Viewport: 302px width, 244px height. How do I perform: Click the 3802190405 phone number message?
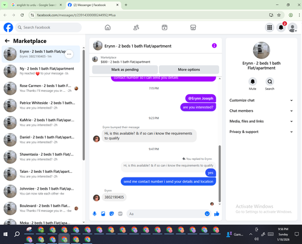(114, 197)
